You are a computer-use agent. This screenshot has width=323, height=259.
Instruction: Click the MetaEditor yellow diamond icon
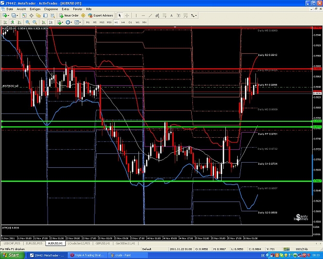pos(83,16)
